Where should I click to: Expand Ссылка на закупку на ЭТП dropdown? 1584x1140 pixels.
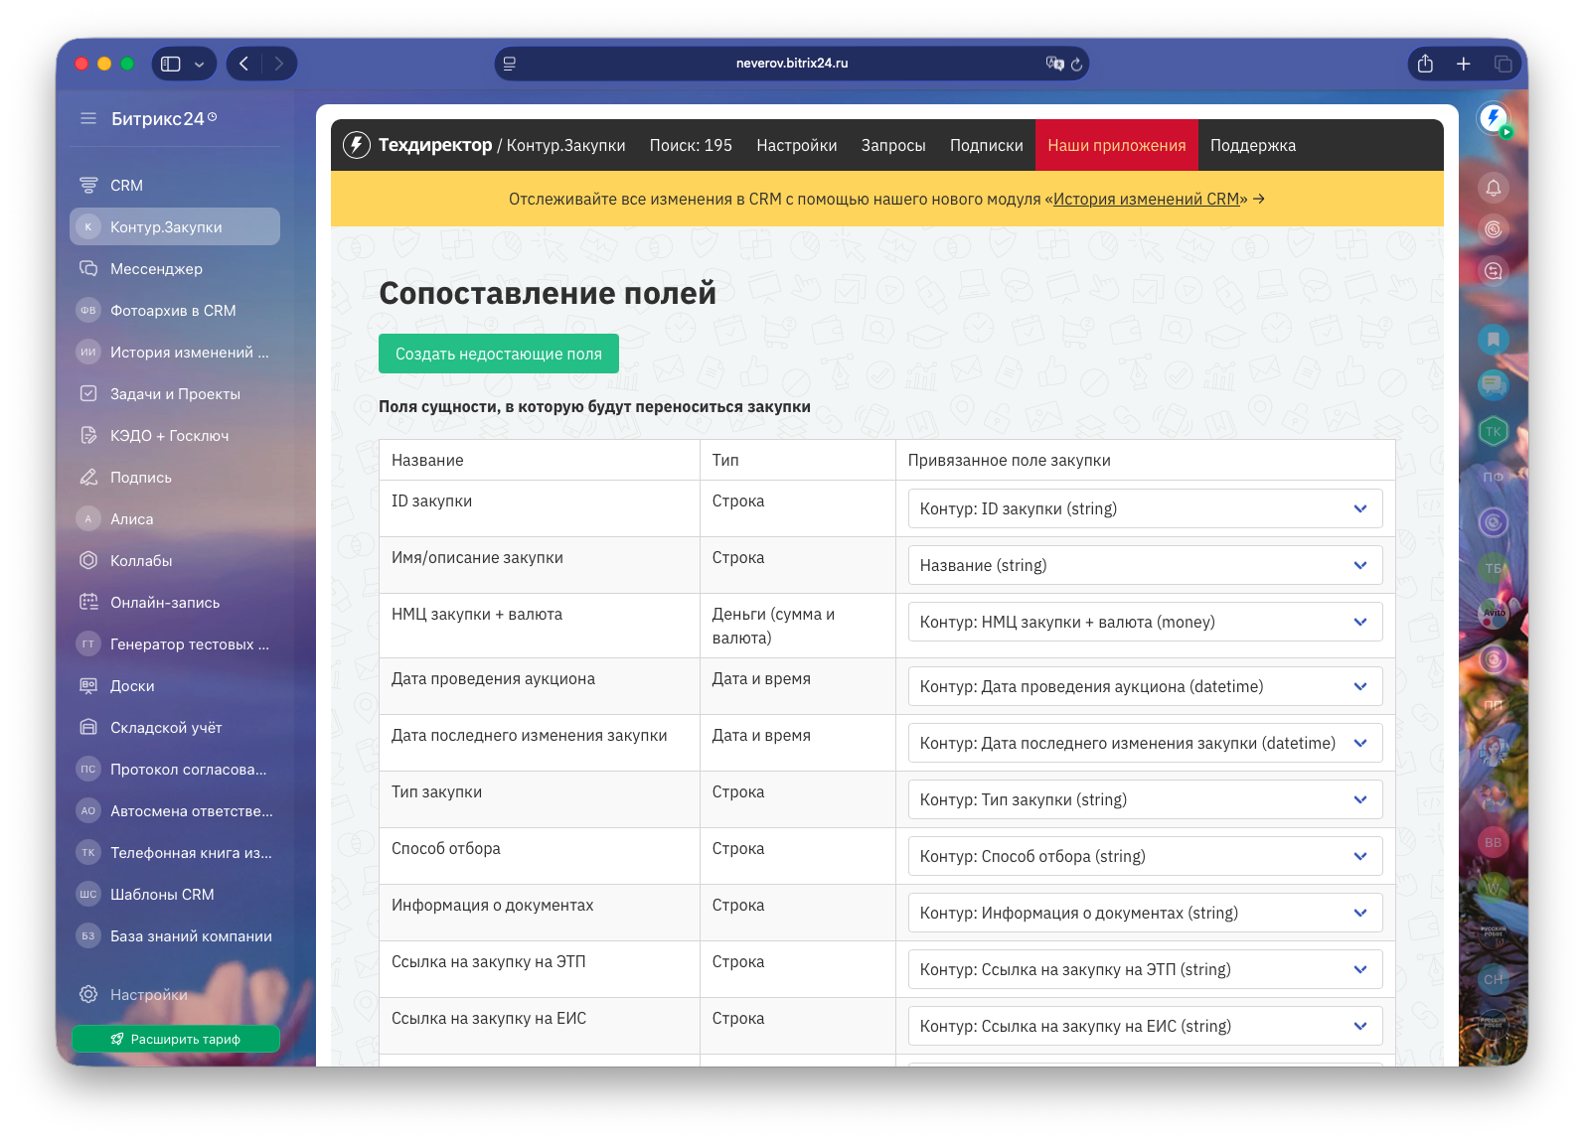1145,969
